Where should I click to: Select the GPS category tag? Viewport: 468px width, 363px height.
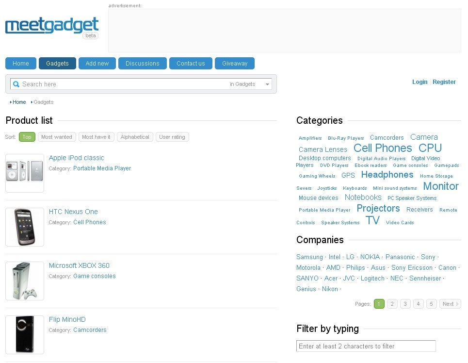pos(348,175)
